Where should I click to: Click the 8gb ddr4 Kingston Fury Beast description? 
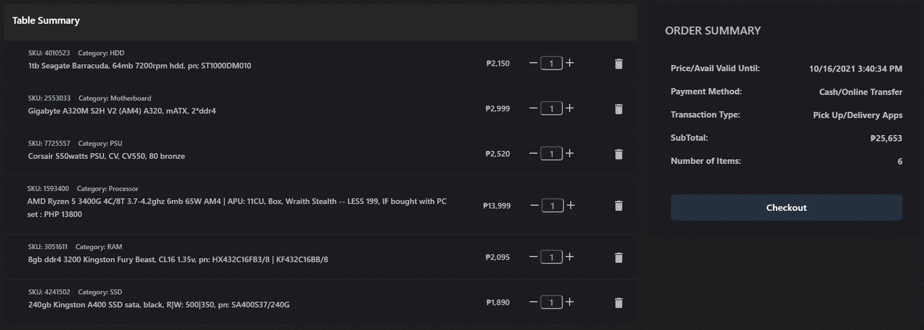coord(178,259)
